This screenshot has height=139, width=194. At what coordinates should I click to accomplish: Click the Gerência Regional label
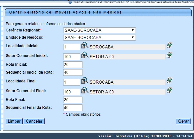pyautogui.click(x=23, y=30)
